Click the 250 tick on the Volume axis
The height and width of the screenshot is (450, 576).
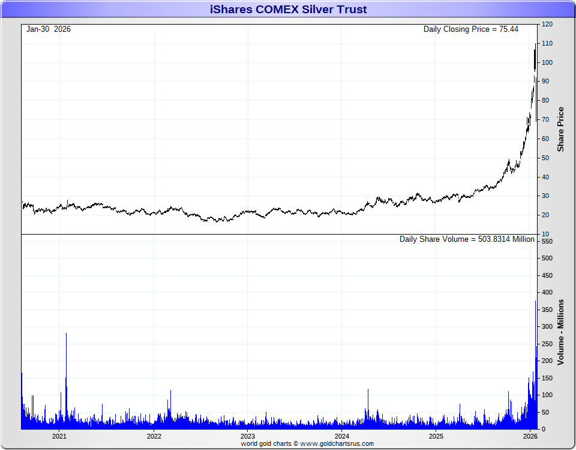(x=547, y=344)
